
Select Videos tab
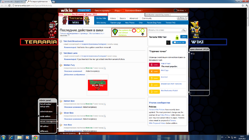click(113, 18)
